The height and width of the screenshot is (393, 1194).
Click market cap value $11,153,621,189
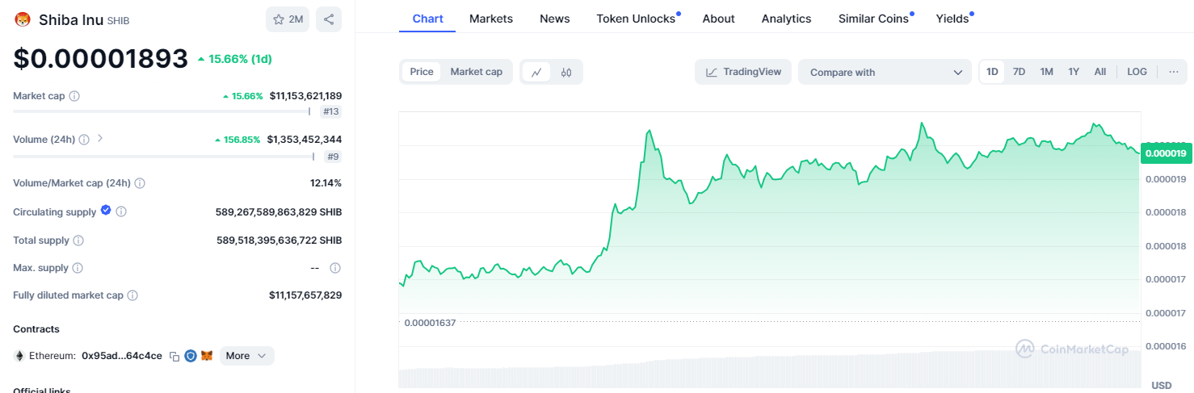[305, 96]
